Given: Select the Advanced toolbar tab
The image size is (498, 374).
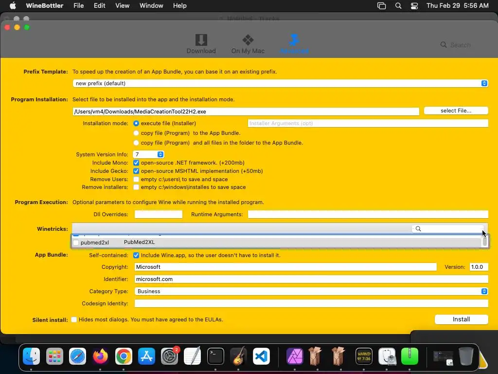Looking at the screenshot, I should click(294, 44).
